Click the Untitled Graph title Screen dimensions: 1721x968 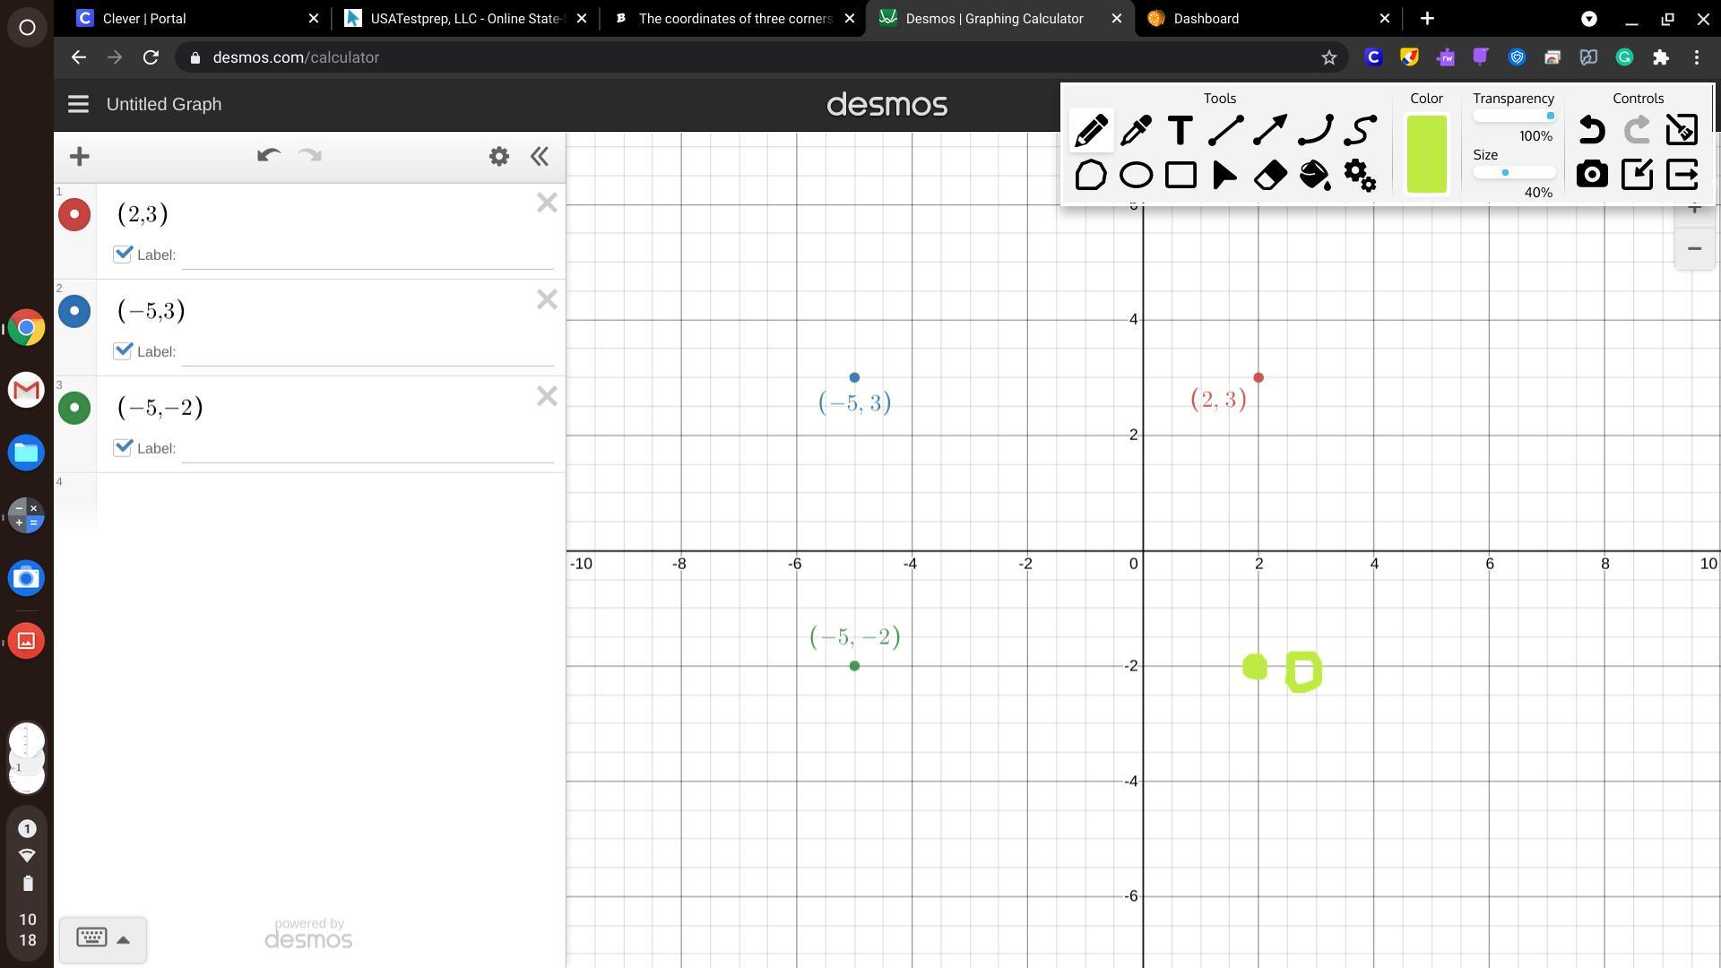tap(164, 104)
